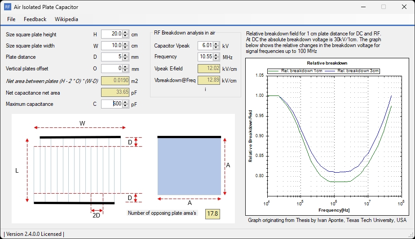Click the Frequency input field 10.55

205,56
